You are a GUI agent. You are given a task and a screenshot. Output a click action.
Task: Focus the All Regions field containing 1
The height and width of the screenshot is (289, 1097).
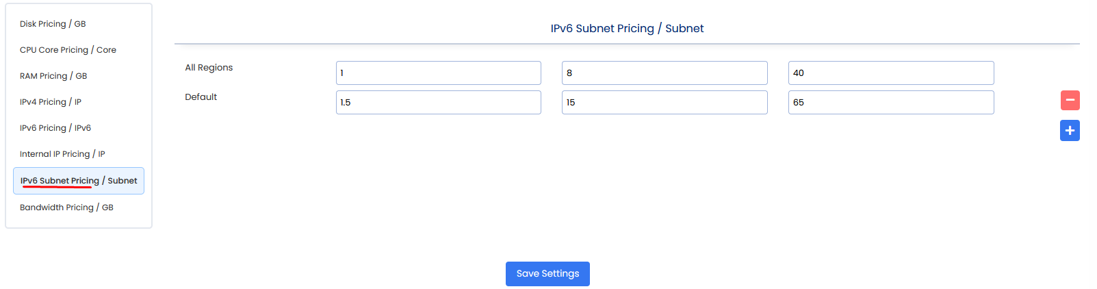[x=438, y=73]
